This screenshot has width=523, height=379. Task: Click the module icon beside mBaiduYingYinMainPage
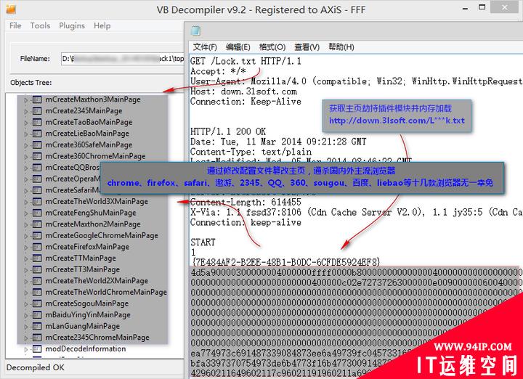pos(37,314)
